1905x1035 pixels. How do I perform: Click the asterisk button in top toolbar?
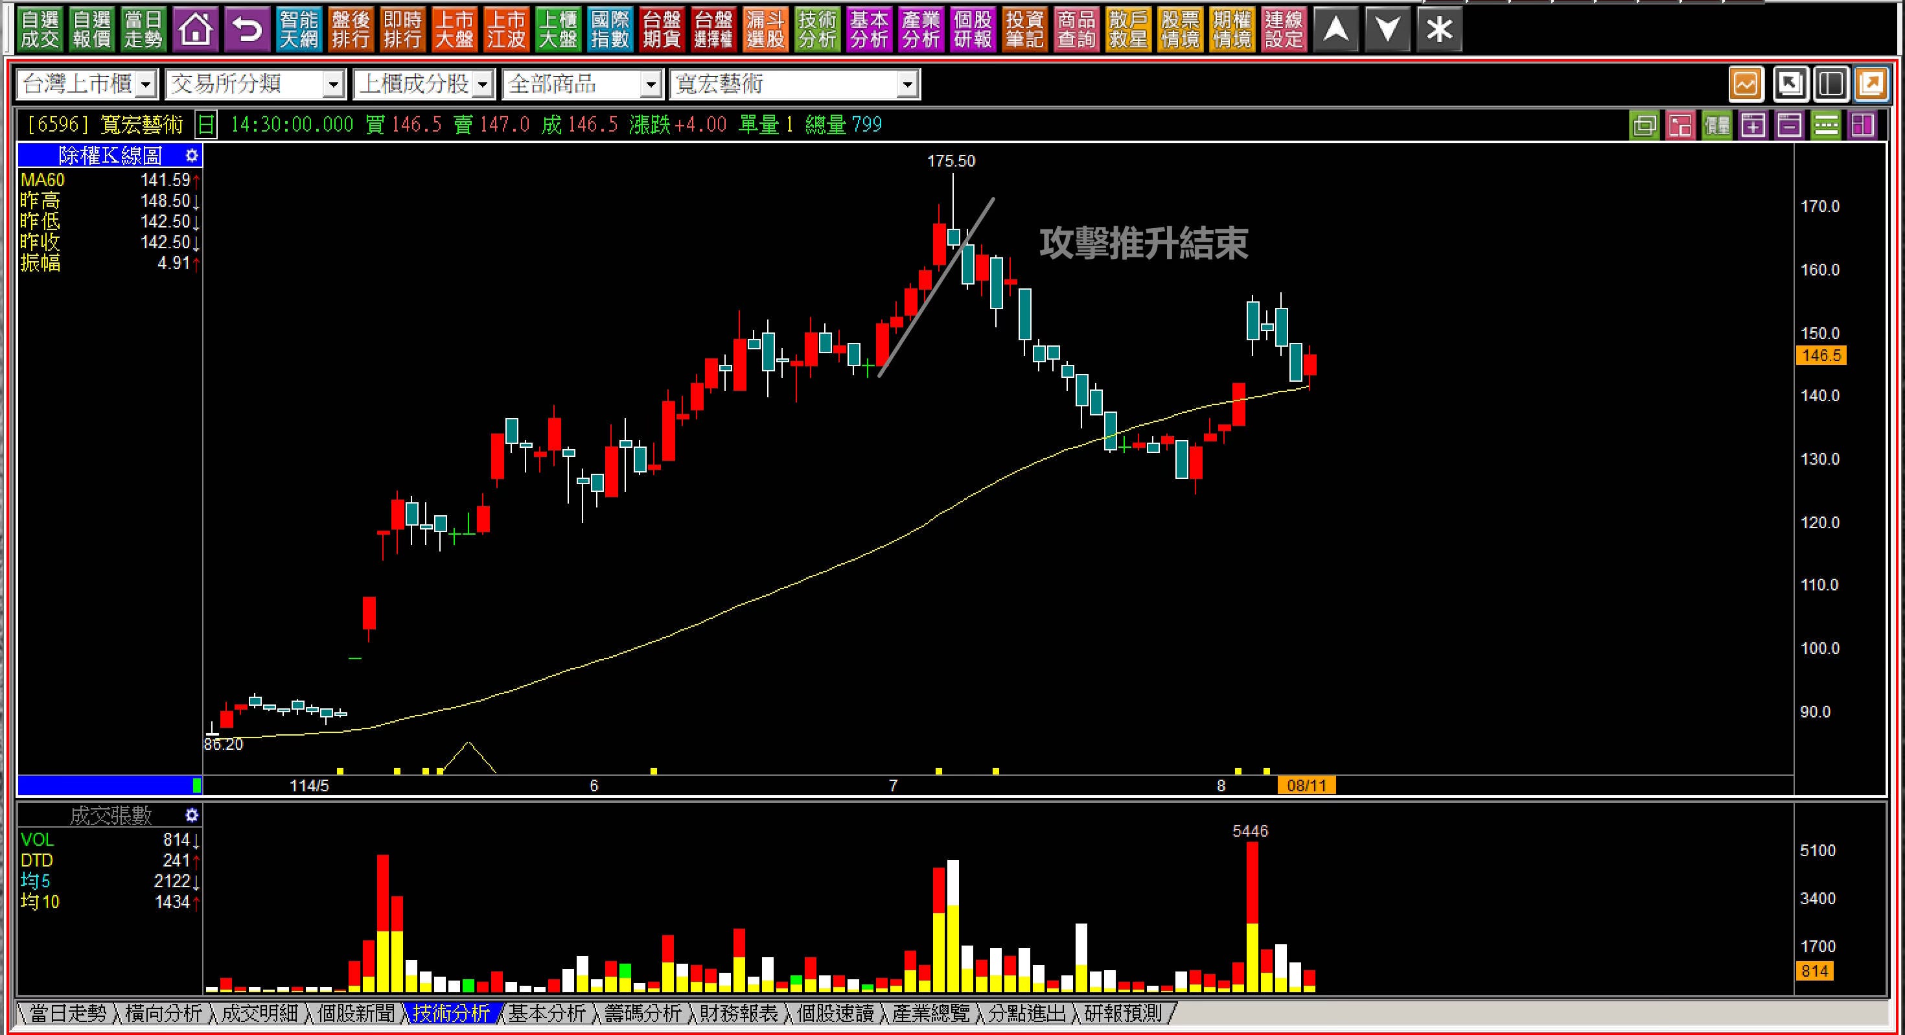1439,30
